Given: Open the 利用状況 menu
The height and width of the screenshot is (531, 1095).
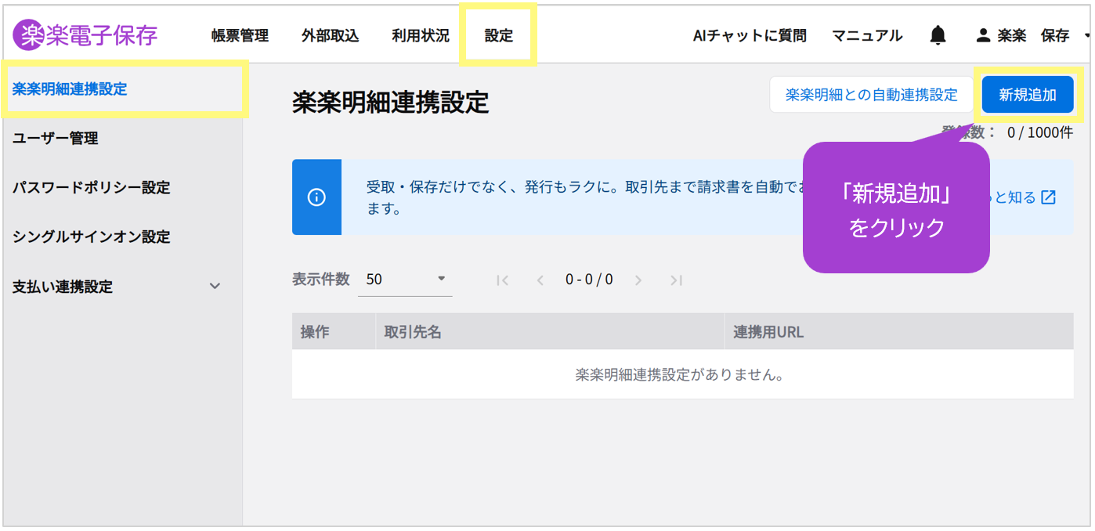Looking at the screenshot, I should point(421,35).
